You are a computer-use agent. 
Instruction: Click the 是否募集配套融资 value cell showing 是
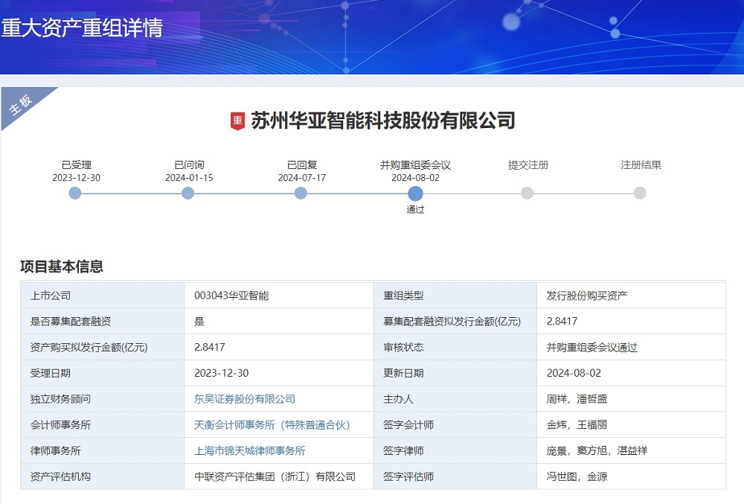(x=200, y=321)
